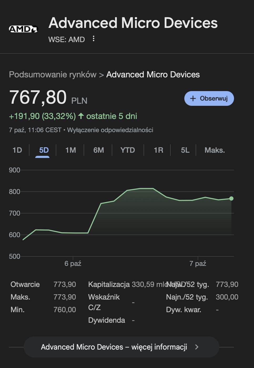Click the WSE: AMD ticker label
254x368 pixels.
[x=67, y=39]
